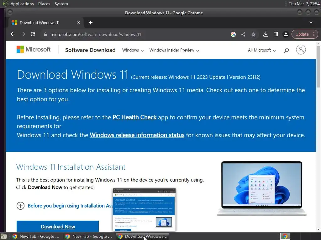321x240 pixels.
Task: Click the browser forward arrow
Action: (23, 34)
